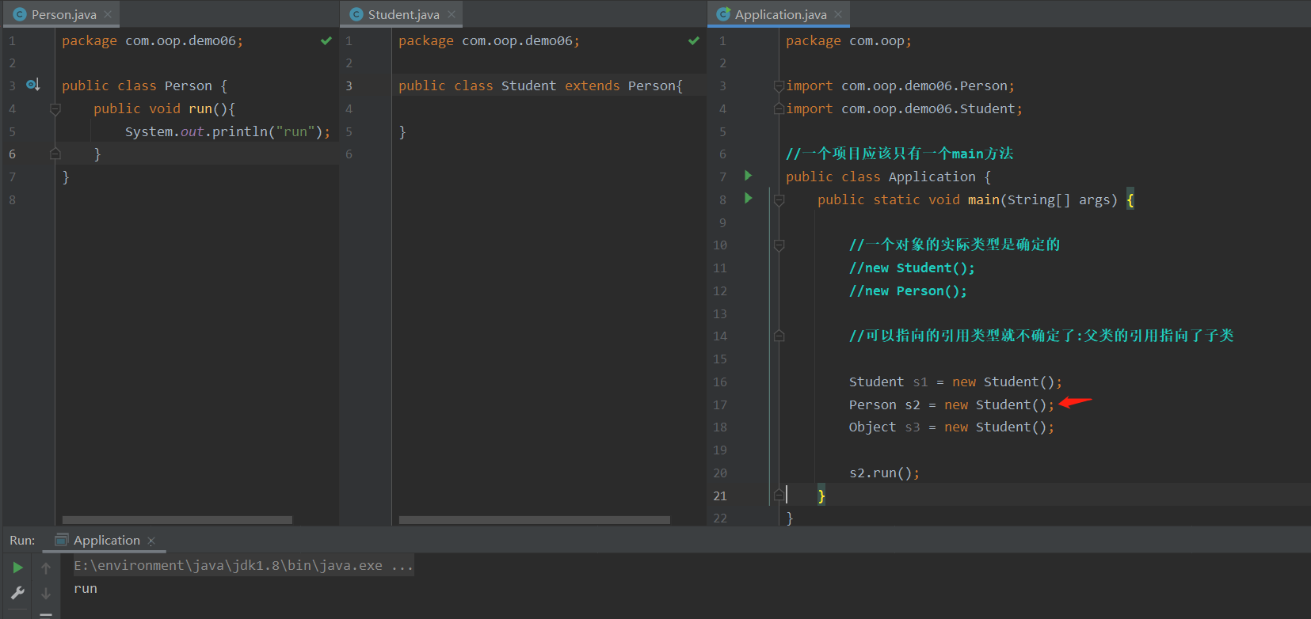This screenshot has height=619, width=1311.
Task: Click the fold end marker at line 21
Action: pyautogui.click(x=779, y=495)
